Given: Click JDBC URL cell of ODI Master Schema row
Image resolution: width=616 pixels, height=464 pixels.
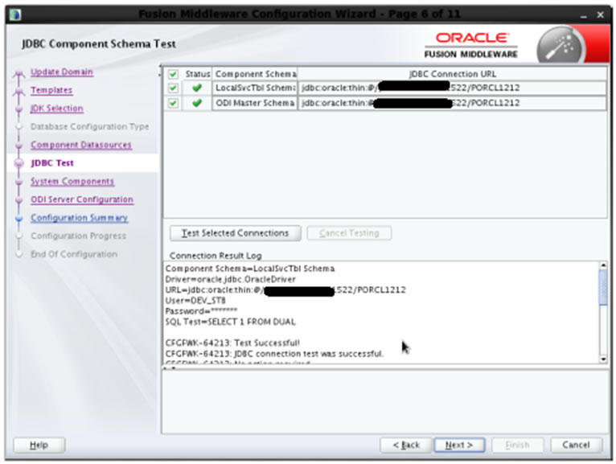Looking at the screenshot, I should pos(452,103).
